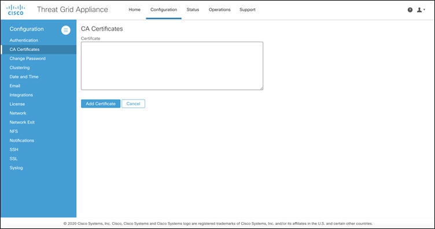Open Network Exit settings
Viewport: 435px width, 229px height.
click(x=22, y=122)
